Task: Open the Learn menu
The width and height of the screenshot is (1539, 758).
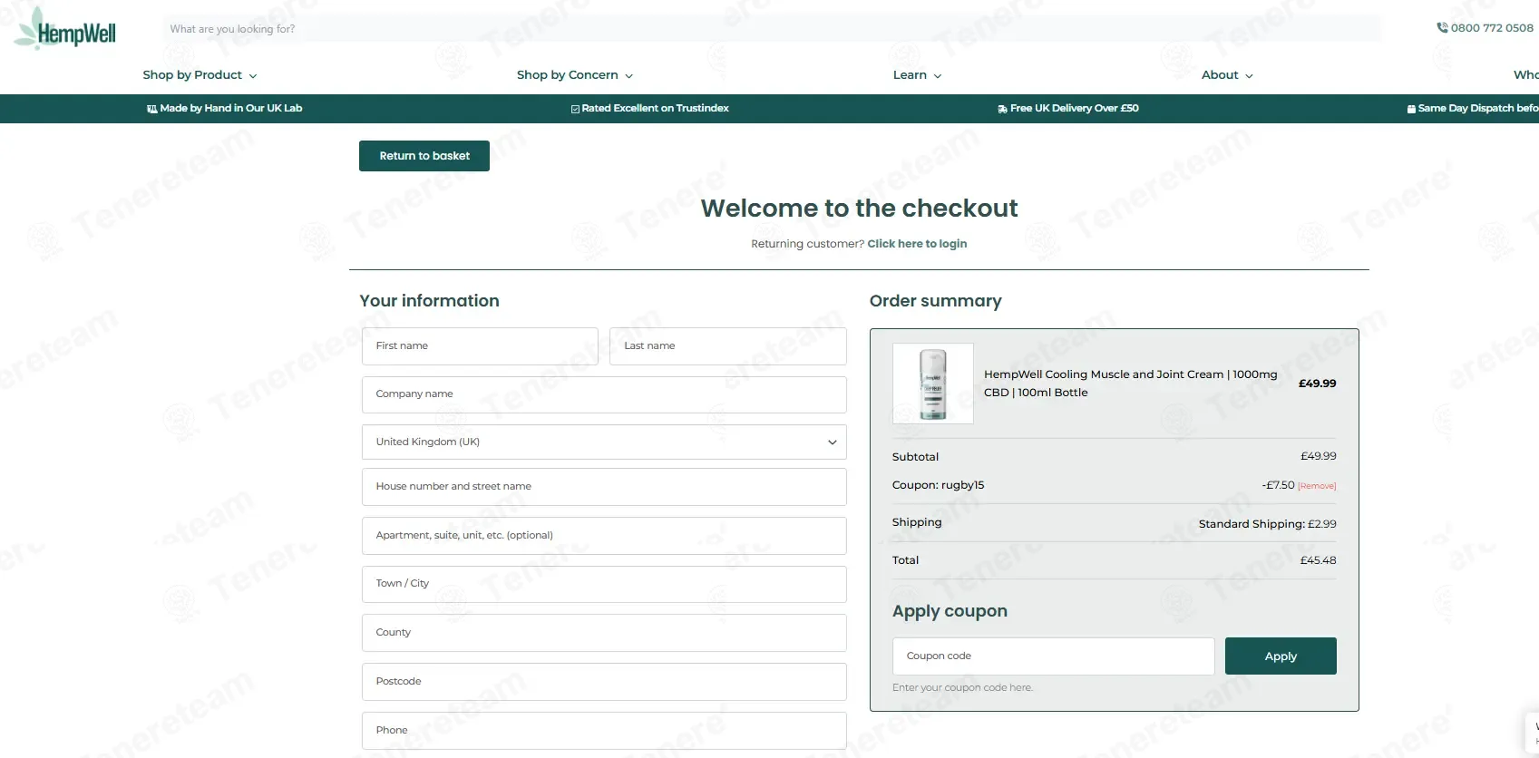Action: pyautogui.click(x=917, y=75)
